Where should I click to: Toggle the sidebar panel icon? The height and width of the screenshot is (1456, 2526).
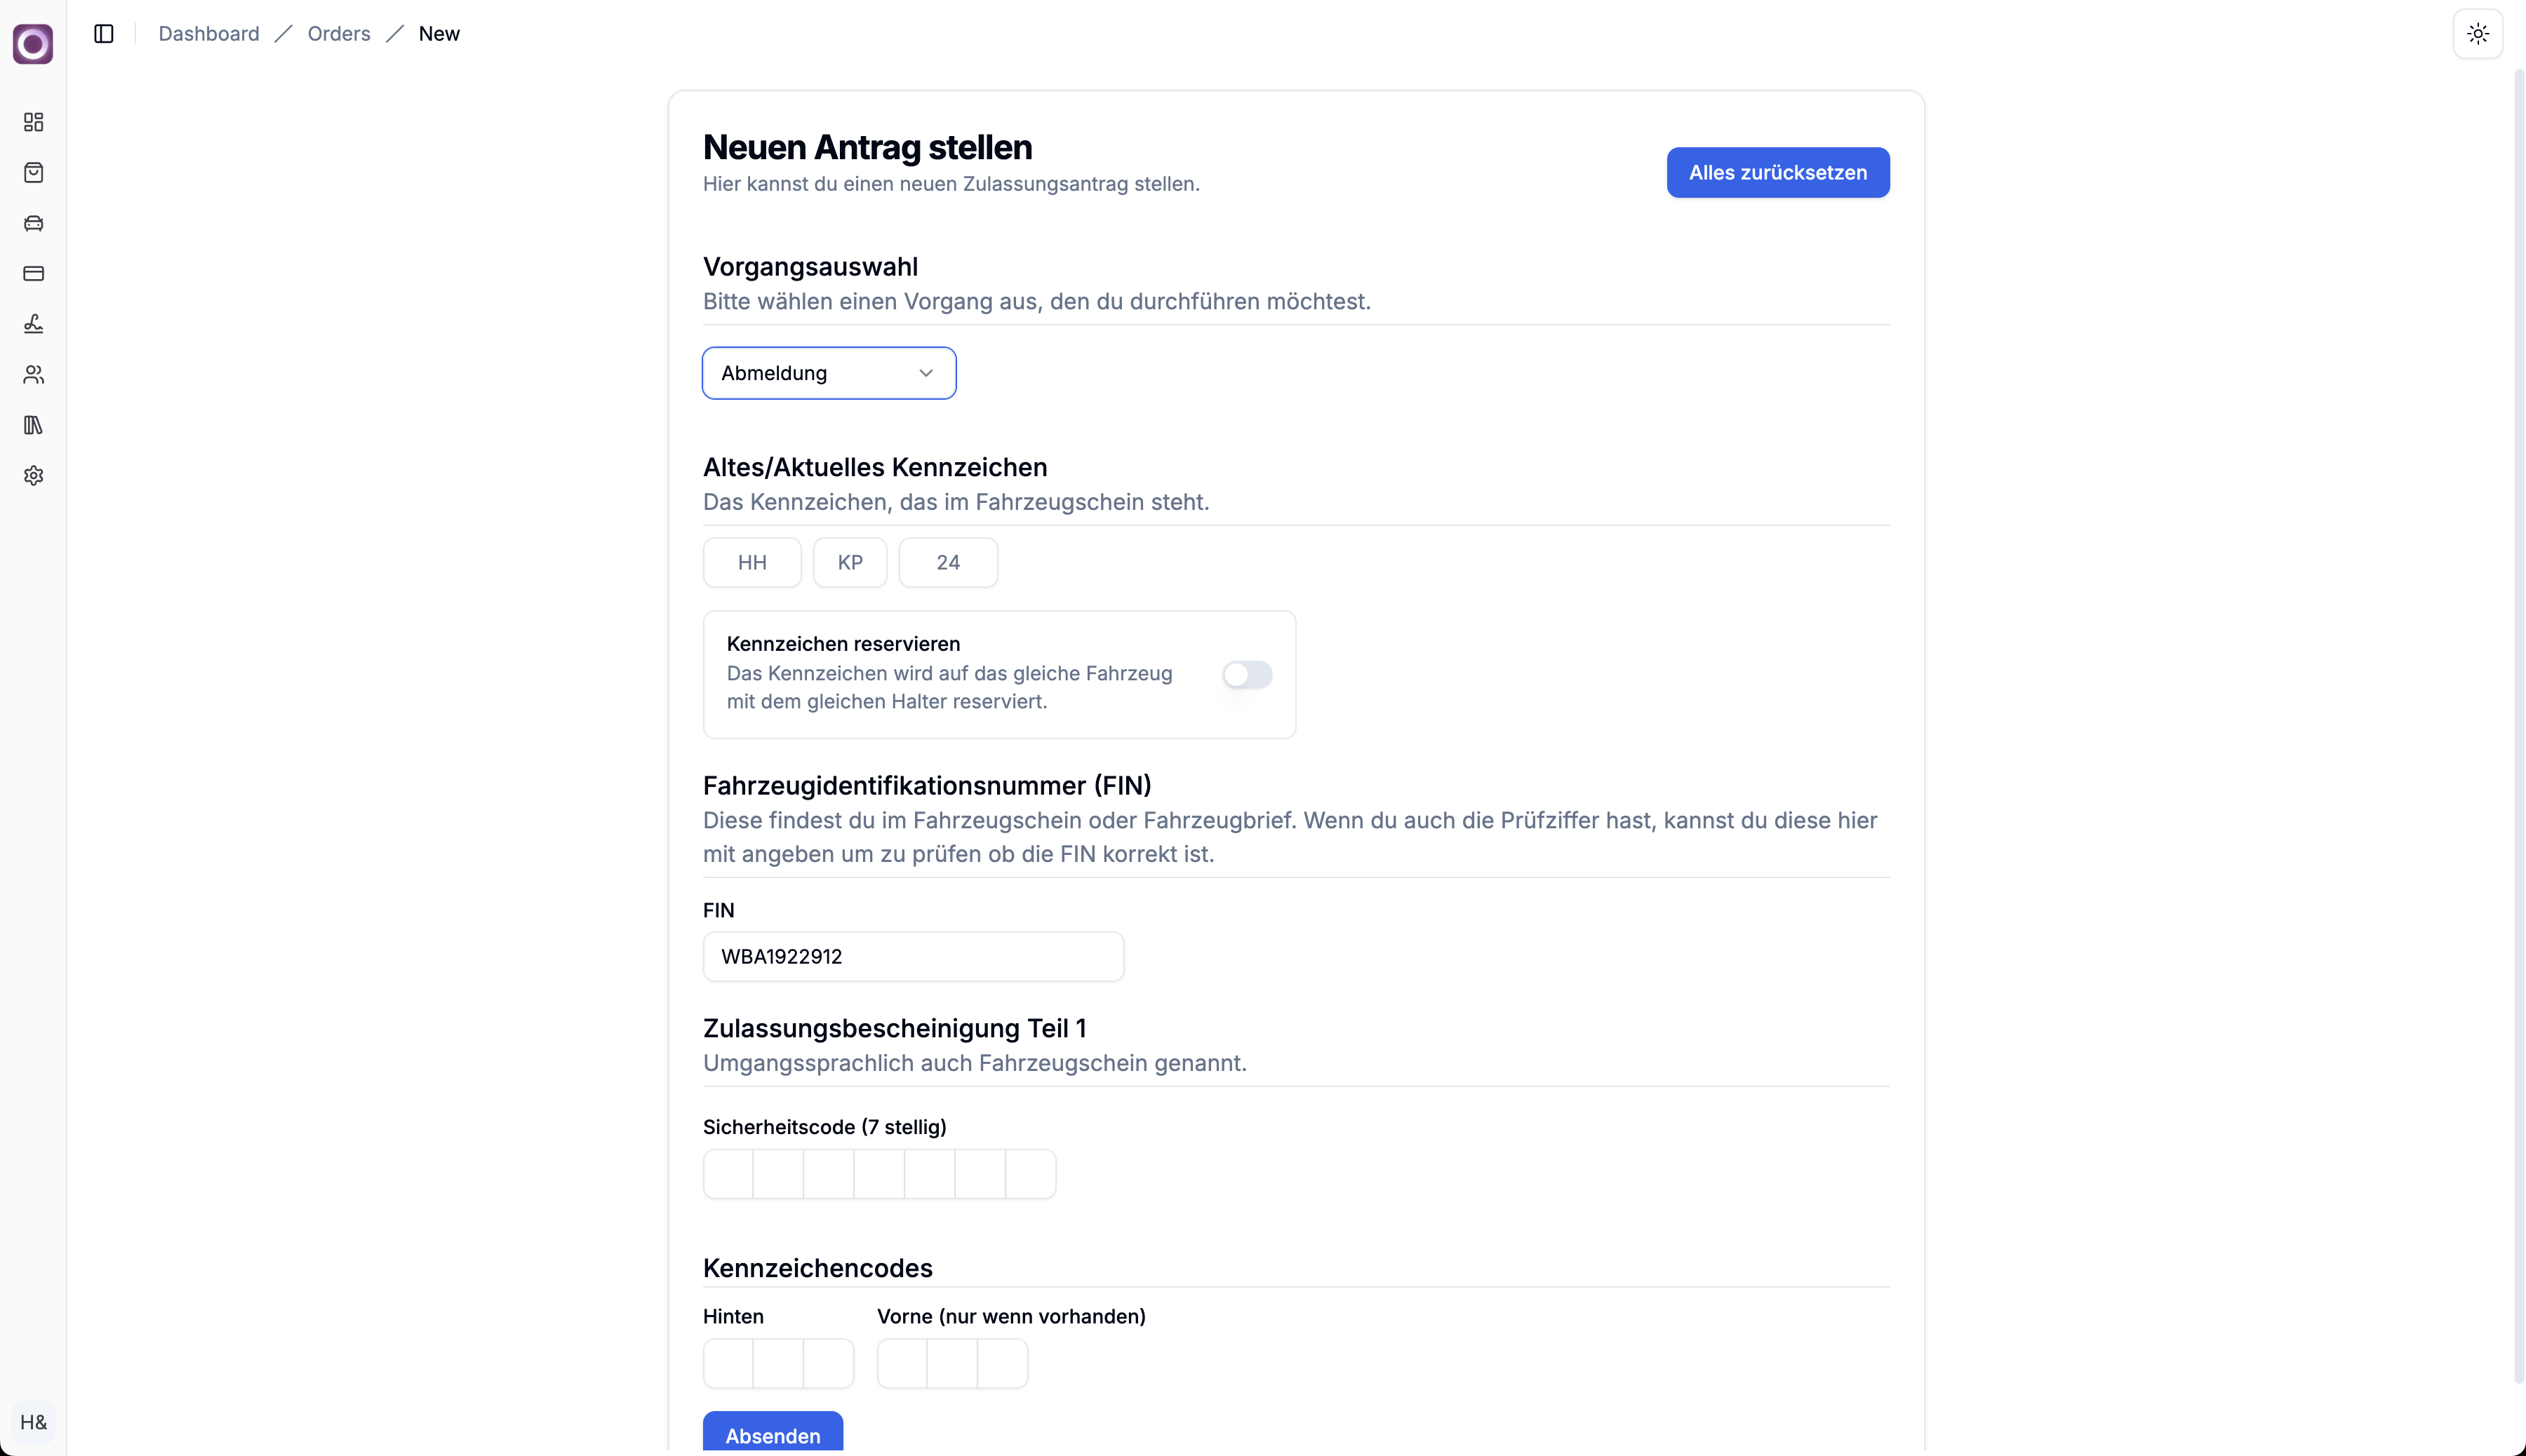pos(104,34)
